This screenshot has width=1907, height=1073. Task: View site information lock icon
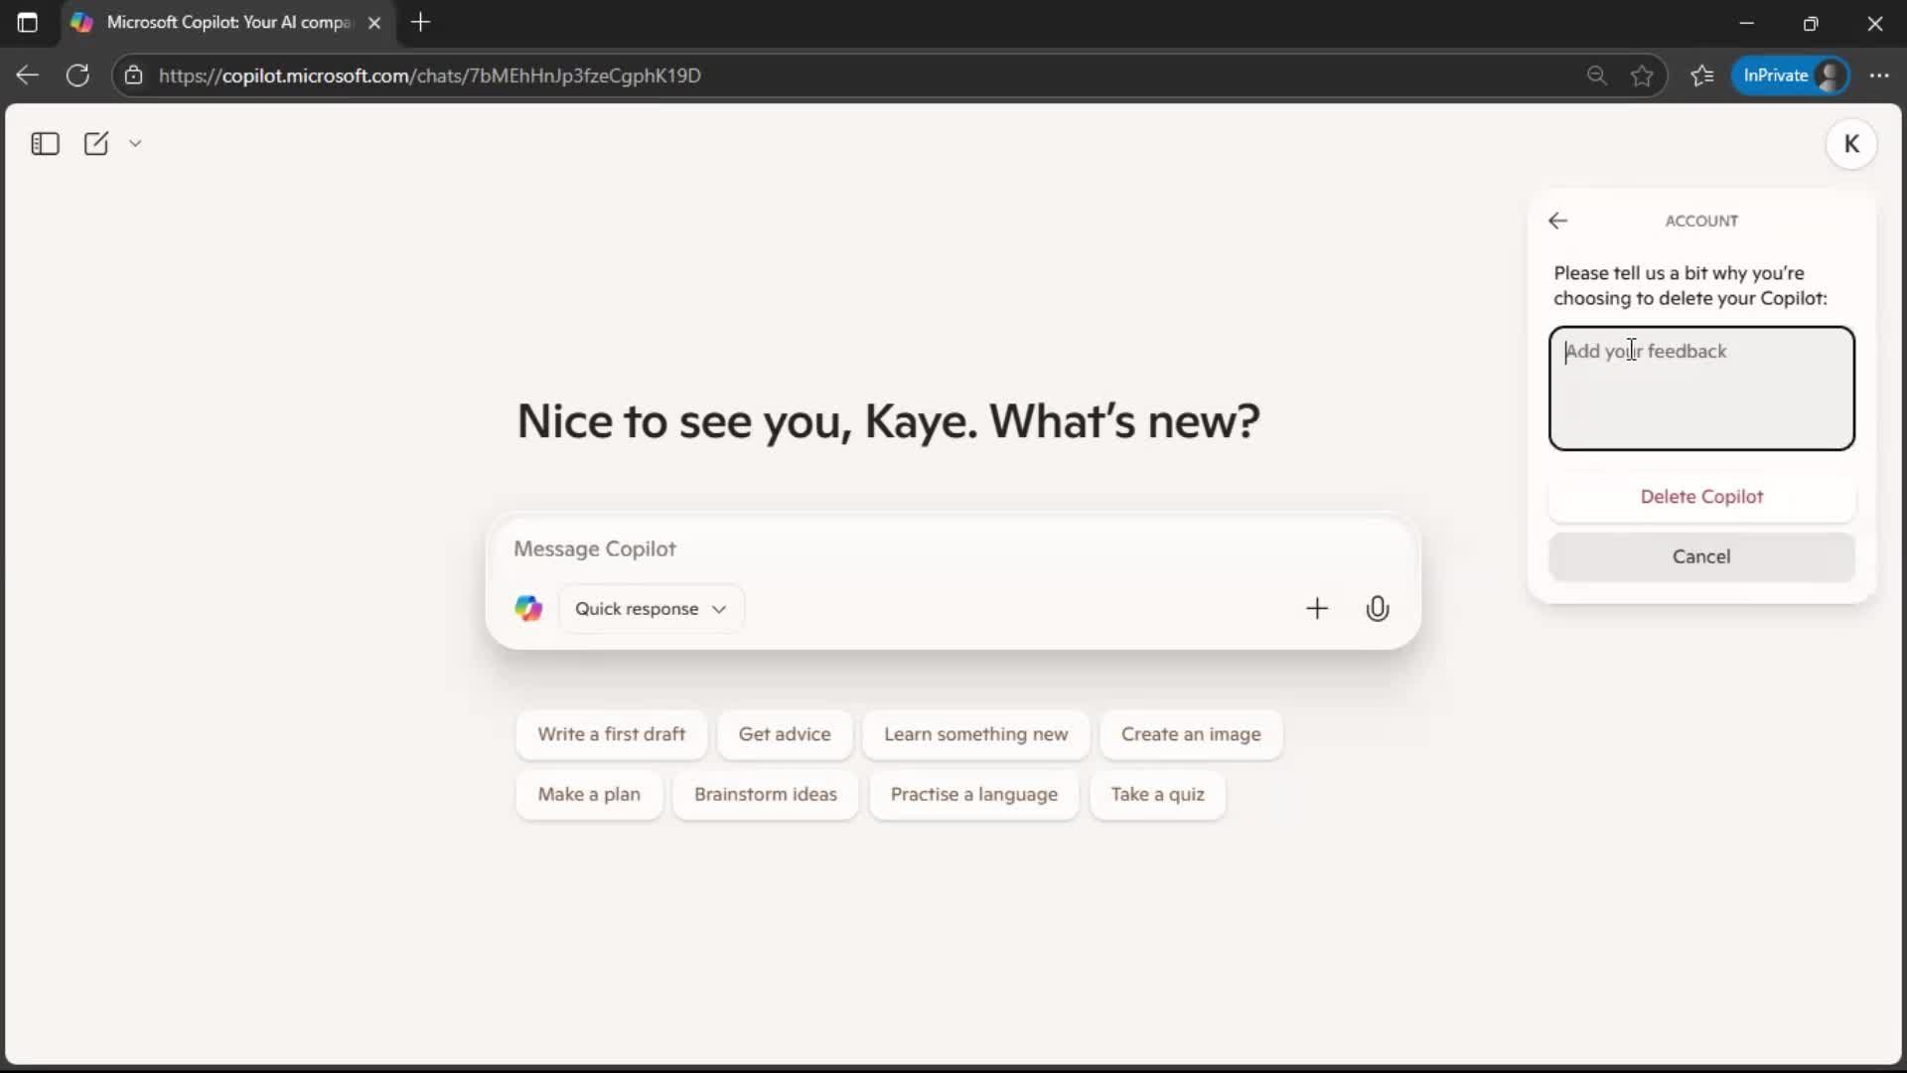134,76
